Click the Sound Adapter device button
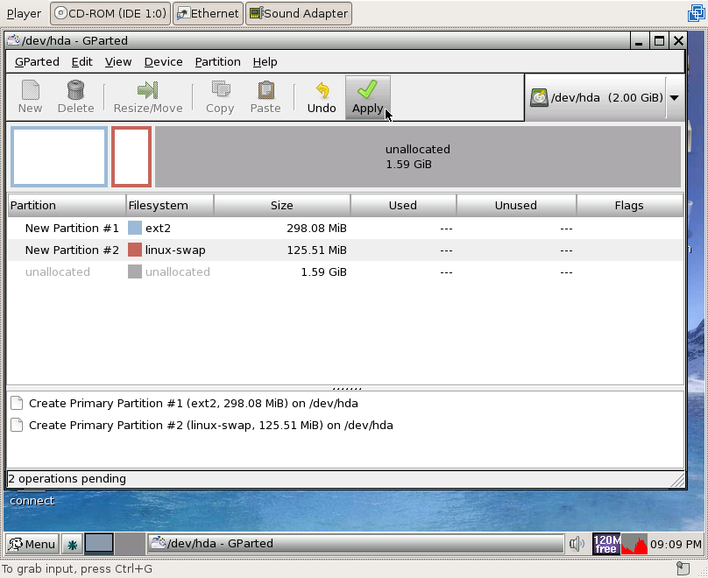 tap(299, 13)
